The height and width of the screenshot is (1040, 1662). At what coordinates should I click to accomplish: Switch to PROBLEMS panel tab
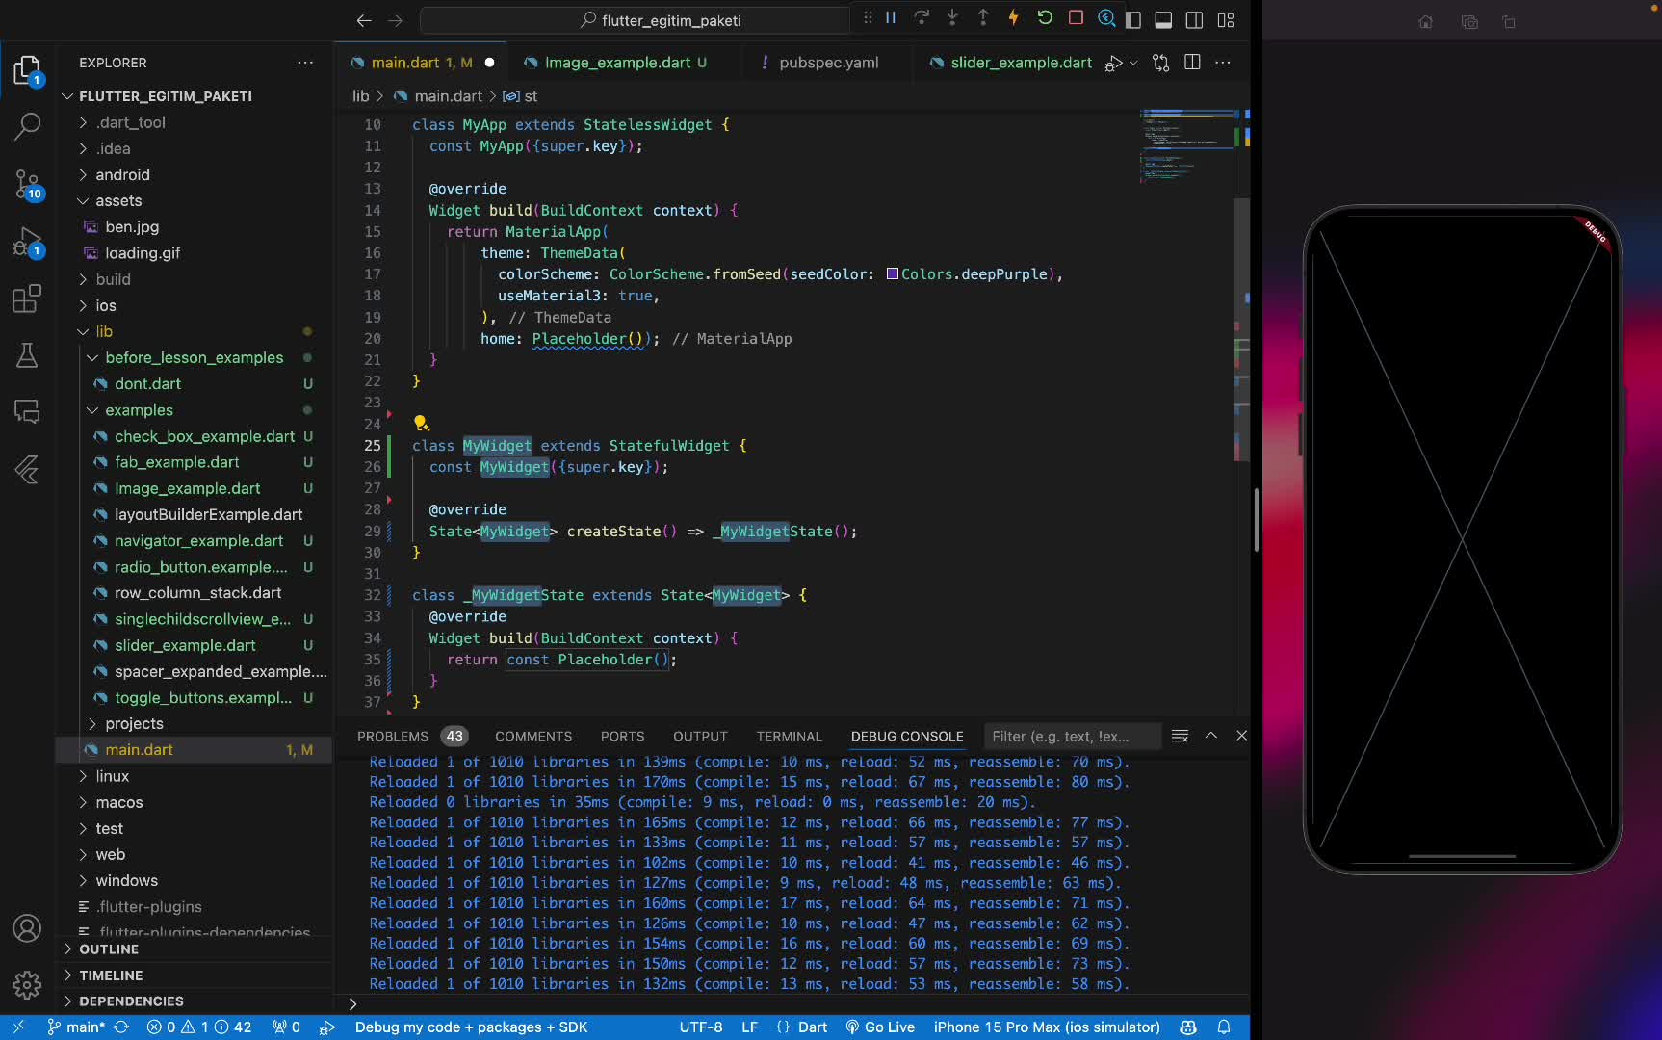[393, 736]
